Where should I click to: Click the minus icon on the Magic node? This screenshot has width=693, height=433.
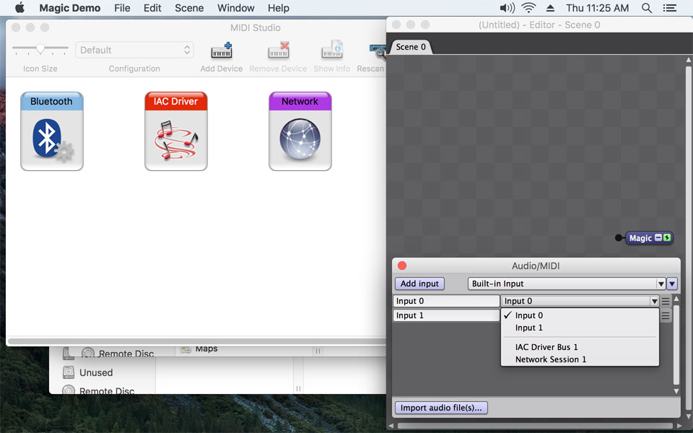click(658, 237)
